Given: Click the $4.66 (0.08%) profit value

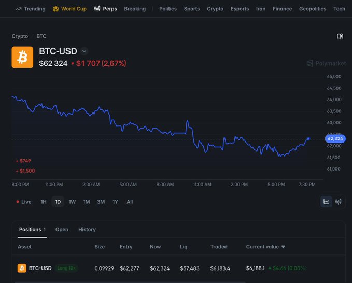Looking at the screenshot, I should [x=288, y=268].
